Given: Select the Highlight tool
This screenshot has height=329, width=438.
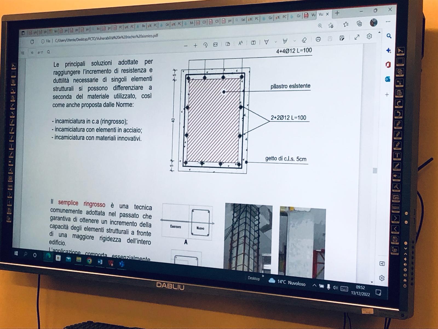Looking at the screenshot, I should [285, 41].
